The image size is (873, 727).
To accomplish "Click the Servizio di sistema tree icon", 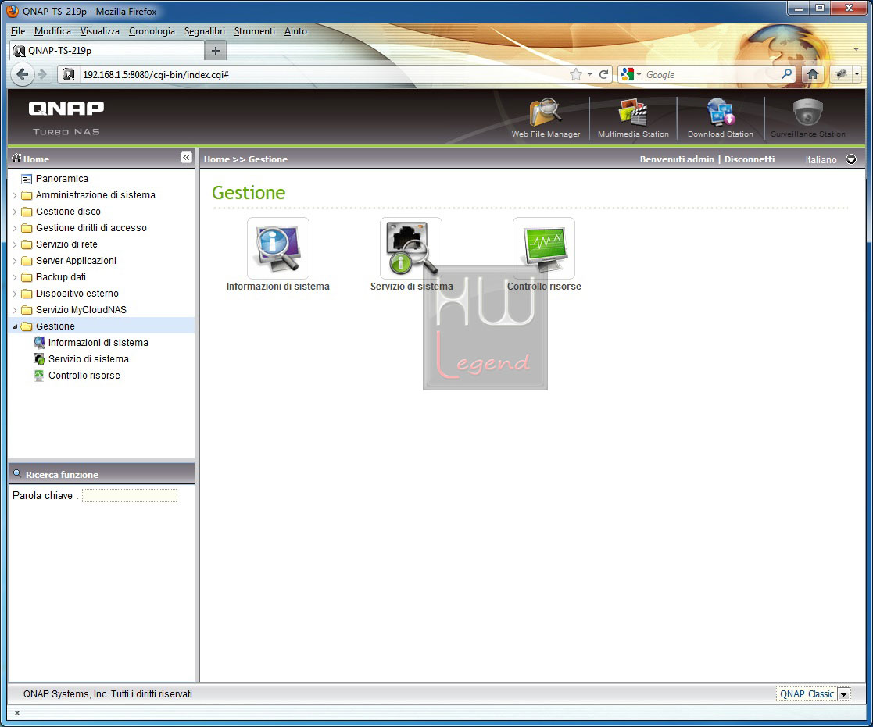I will click(39, 358).
